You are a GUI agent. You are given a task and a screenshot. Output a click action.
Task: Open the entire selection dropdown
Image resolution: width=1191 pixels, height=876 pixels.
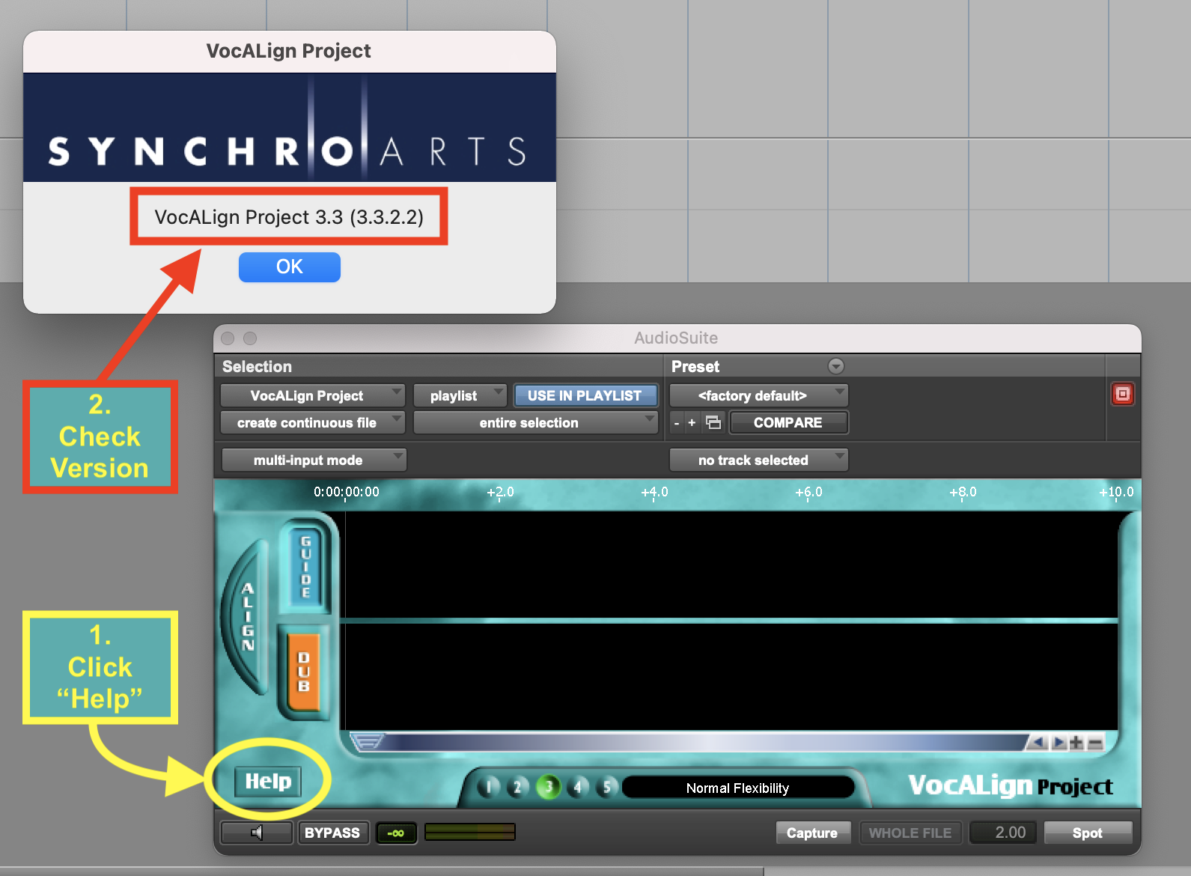coord(535,423)
